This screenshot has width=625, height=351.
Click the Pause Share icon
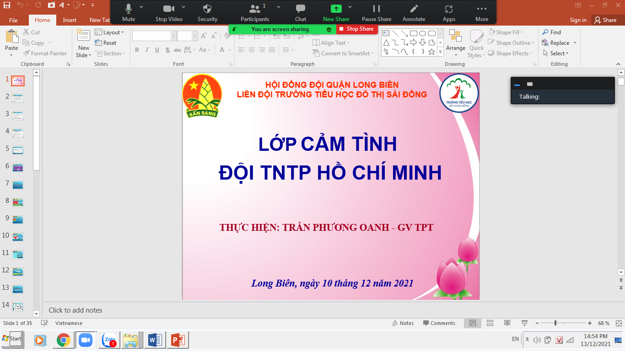pos(377,9)
